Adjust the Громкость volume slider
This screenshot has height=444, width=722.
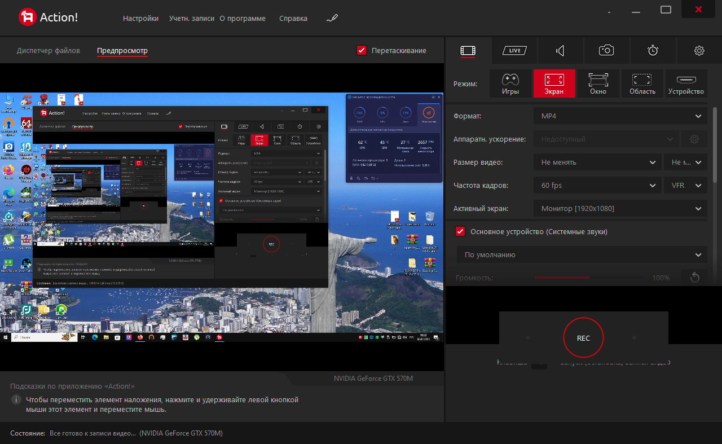[589, 278]
